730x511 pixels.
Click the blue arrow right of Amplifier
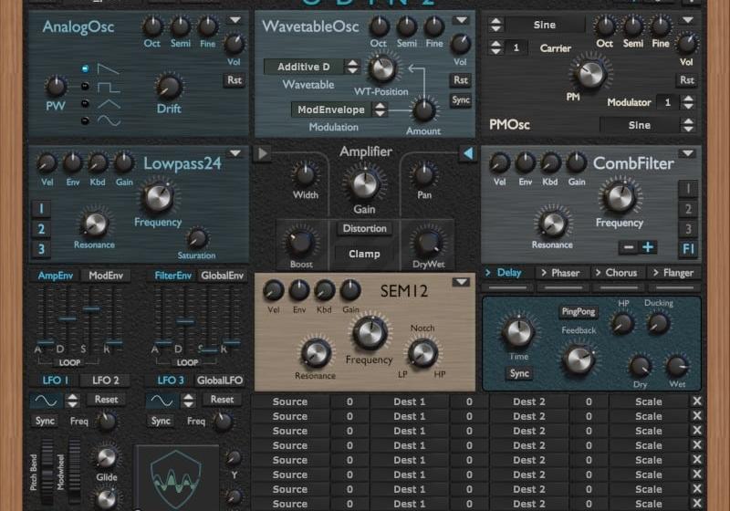(468, 153)
